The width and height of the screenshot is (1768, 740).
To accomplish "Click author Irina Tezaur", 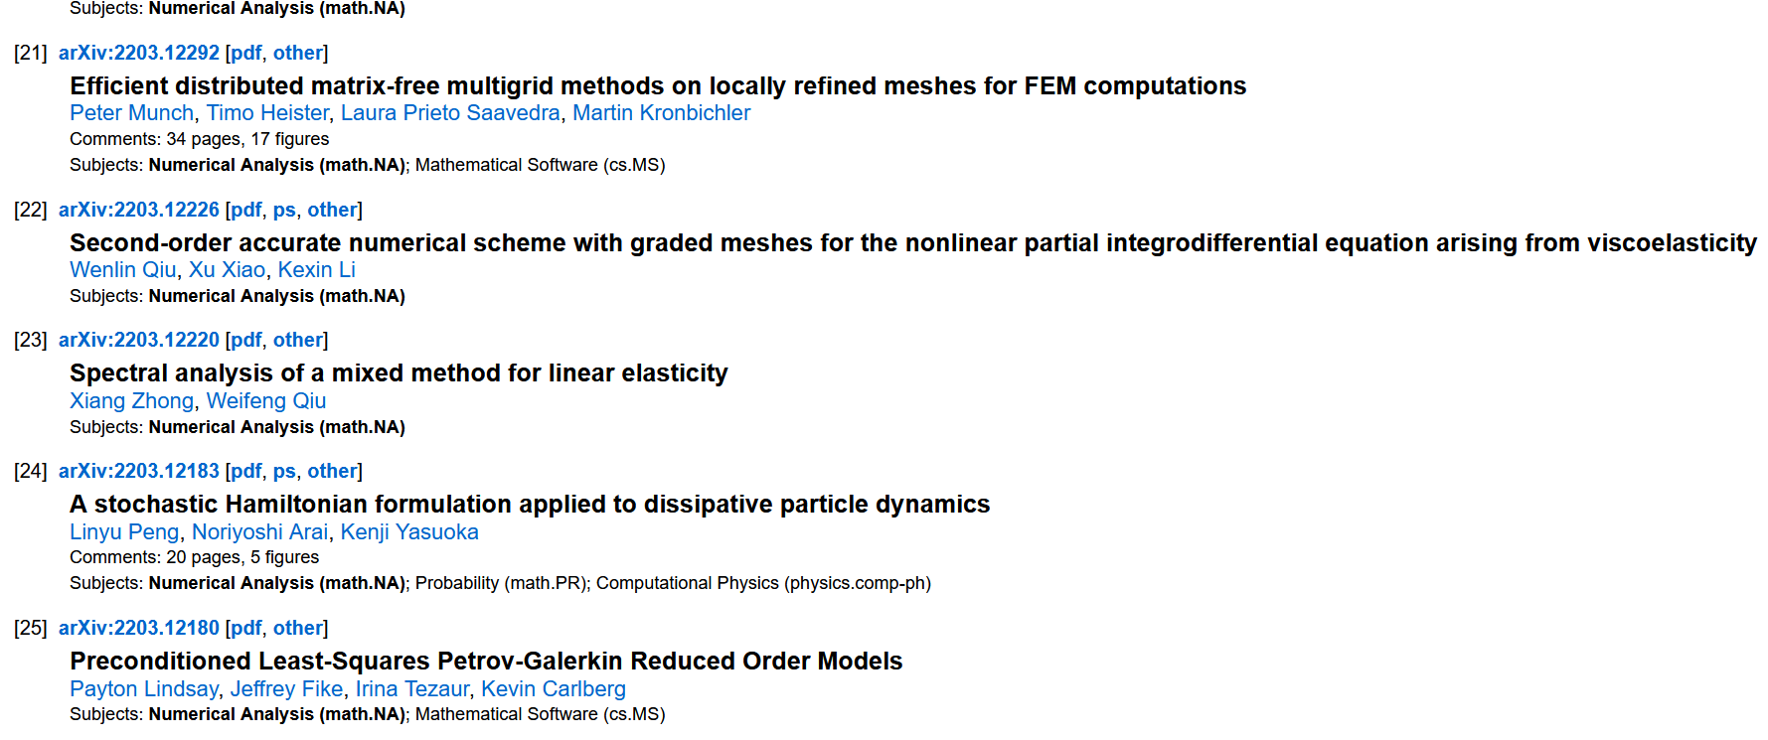I will 412,689.
